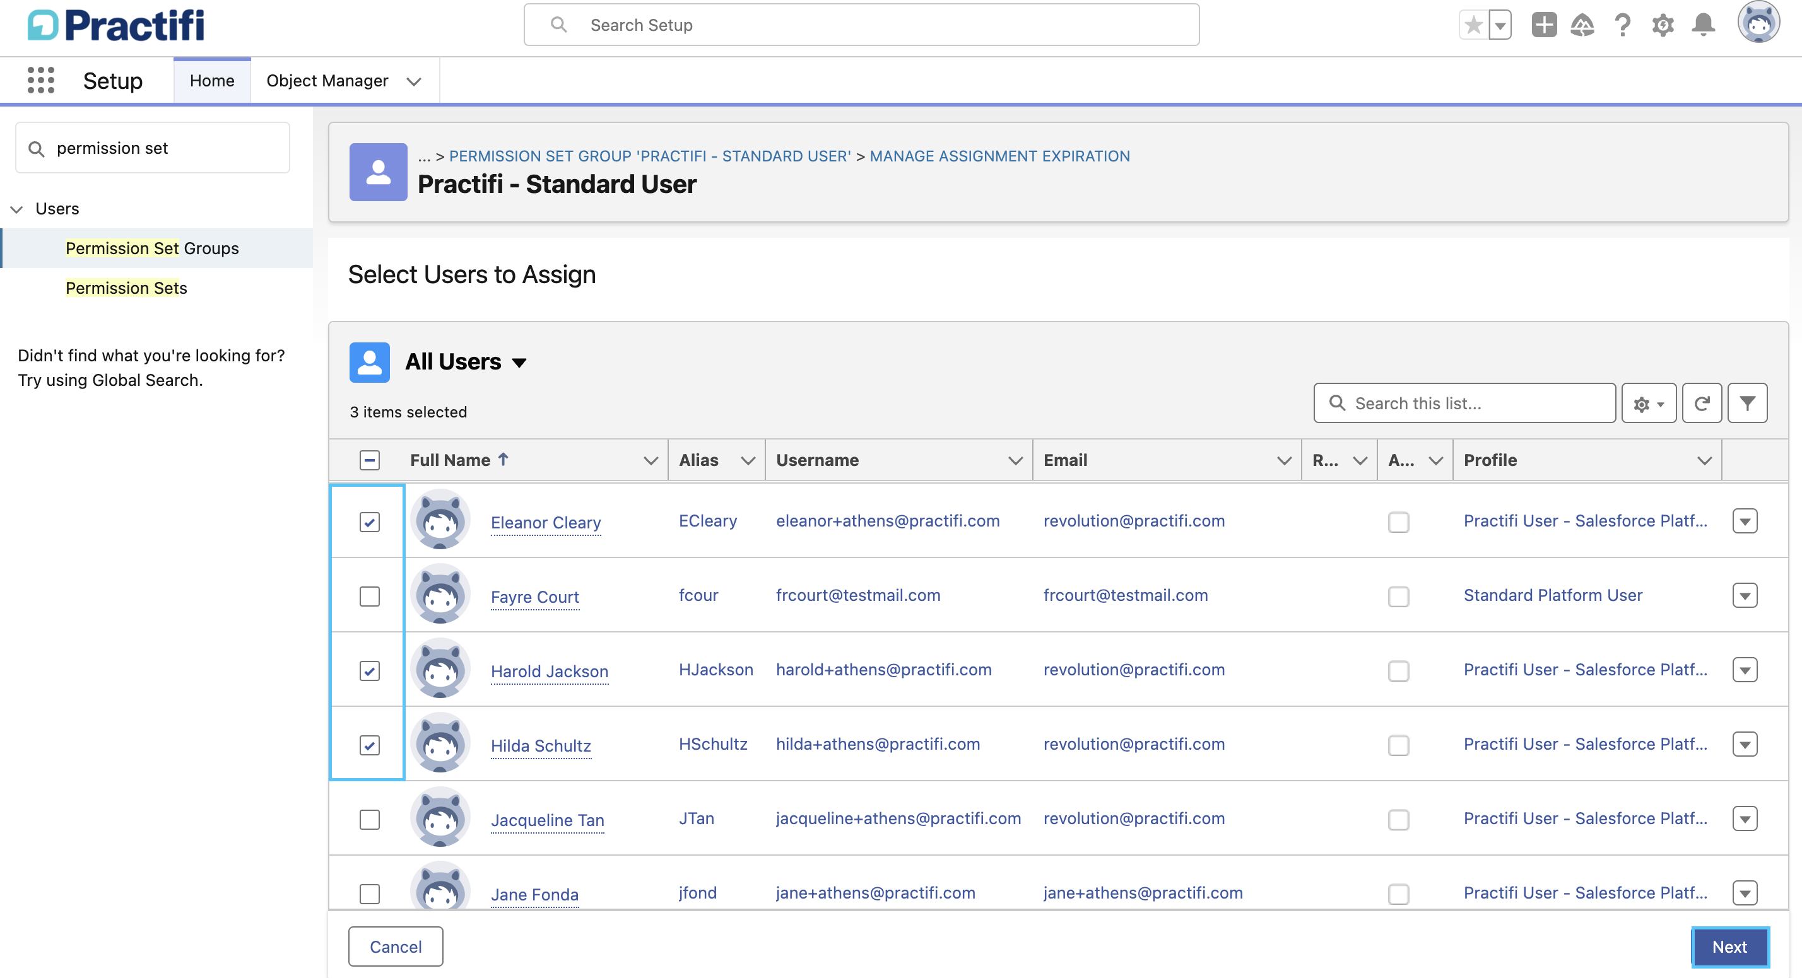Click the 'jfond' alias cell
The width and height of the screenshot is (1802, 978).
click(697, 893)
